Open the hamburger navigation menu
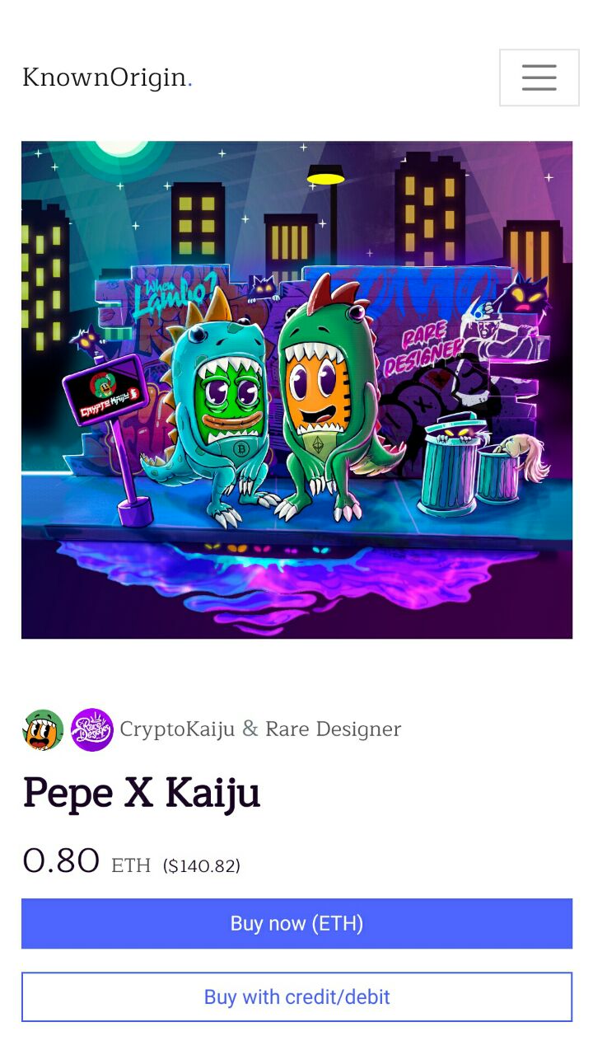 (539, 77)
